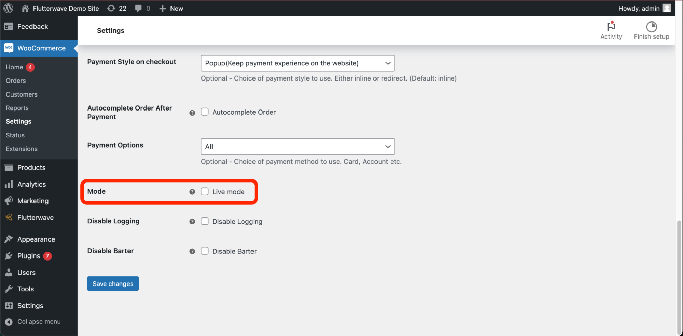Open the Payment Options dropdown
This screenshot has height=336, width=683.
pyautogui.click(x=298, y=146)
